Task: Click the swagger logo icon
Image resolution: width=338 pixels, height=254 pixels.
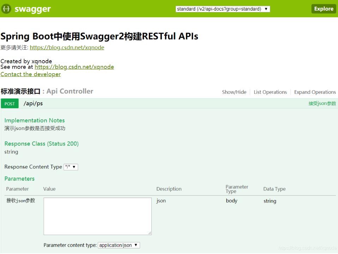Action: click(6, 8)
